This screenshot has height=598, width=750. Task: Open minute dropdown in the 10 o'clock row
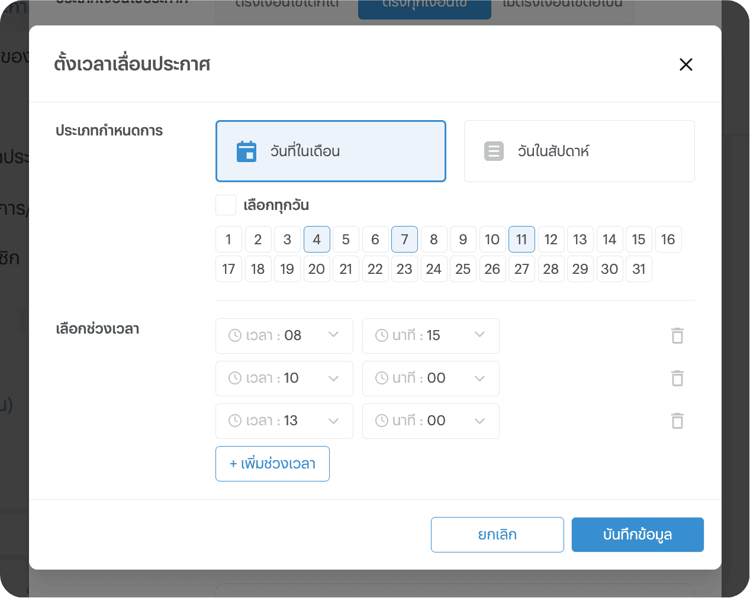431,379
